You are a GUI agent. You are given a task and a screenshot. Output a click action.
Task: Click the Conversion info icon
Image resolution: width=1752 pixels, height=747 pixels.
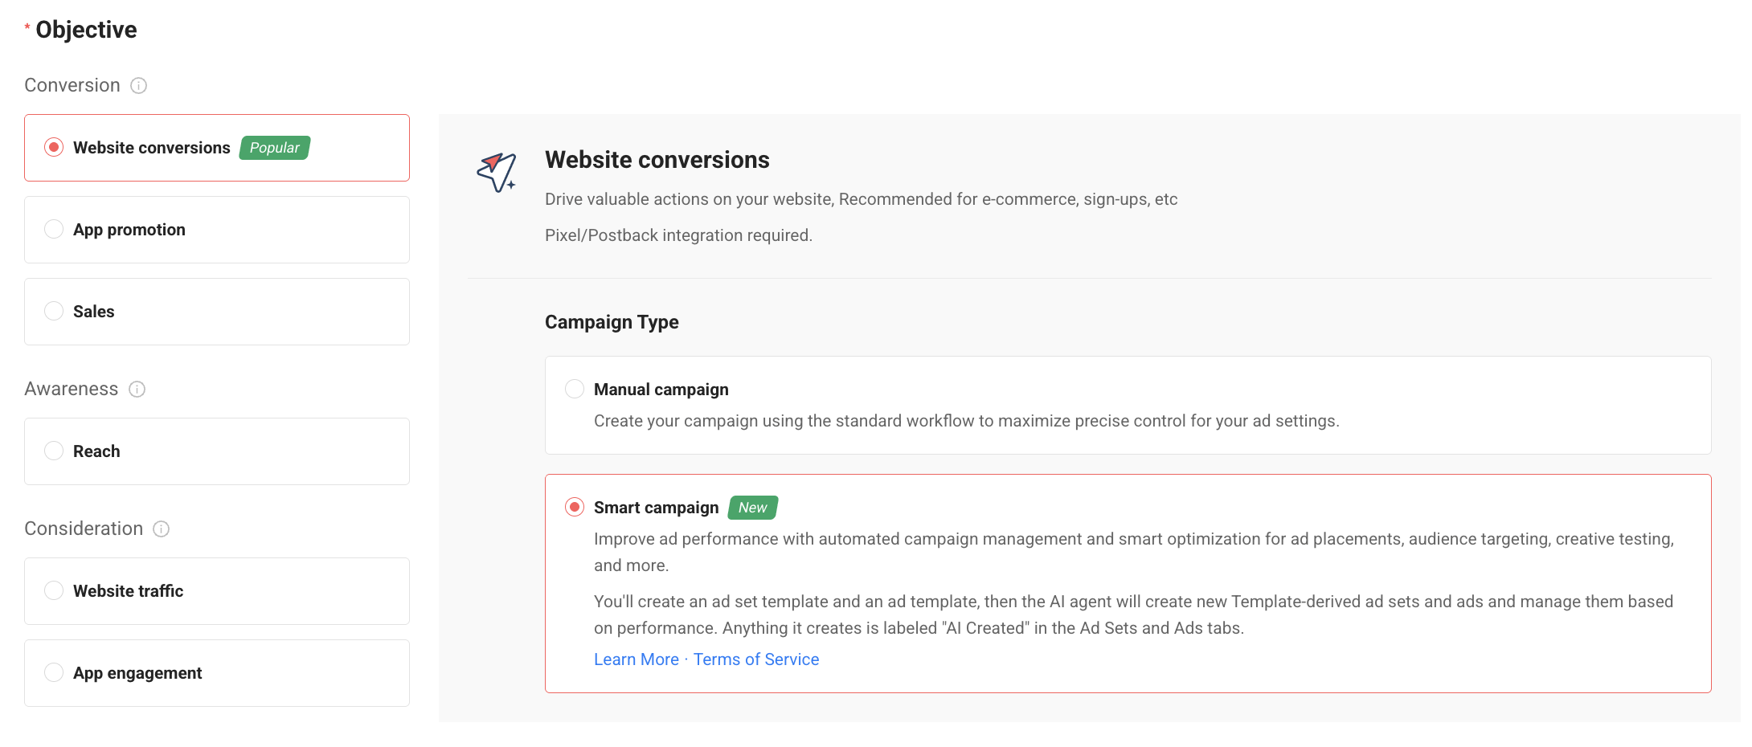(x=139, y=85)
